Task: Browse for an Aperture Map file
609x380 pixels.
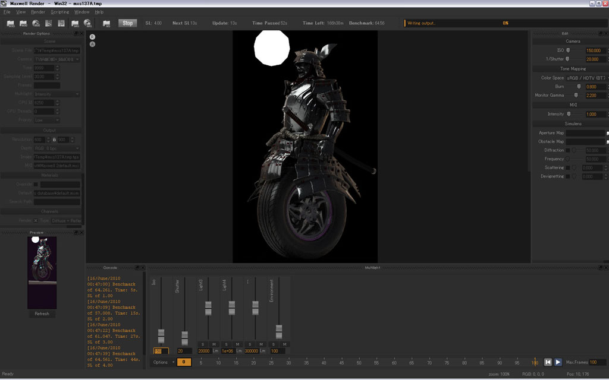Action: click(x=607, y=133)
